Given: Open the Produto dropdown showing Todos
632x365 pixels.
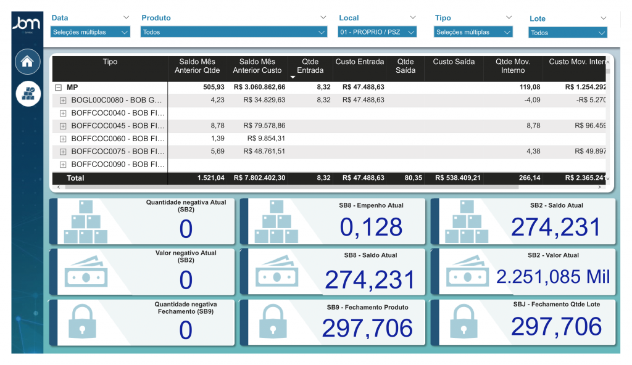Looking at the screenshot, I should (234, 32).
